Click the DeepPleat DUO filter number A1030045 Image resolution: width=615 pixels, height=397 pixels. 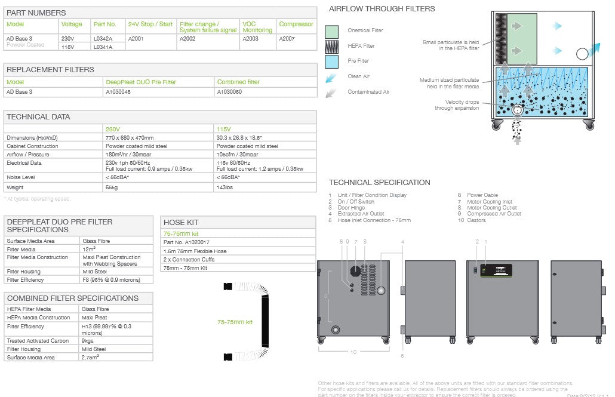(x=118, y=92)
